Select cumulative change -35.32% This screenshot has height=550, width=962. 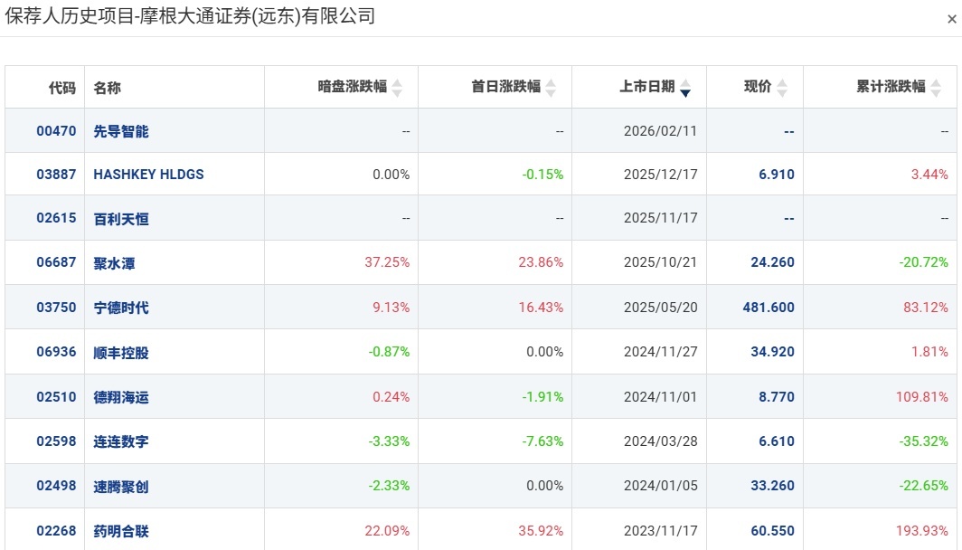click(x=924, y=441)
